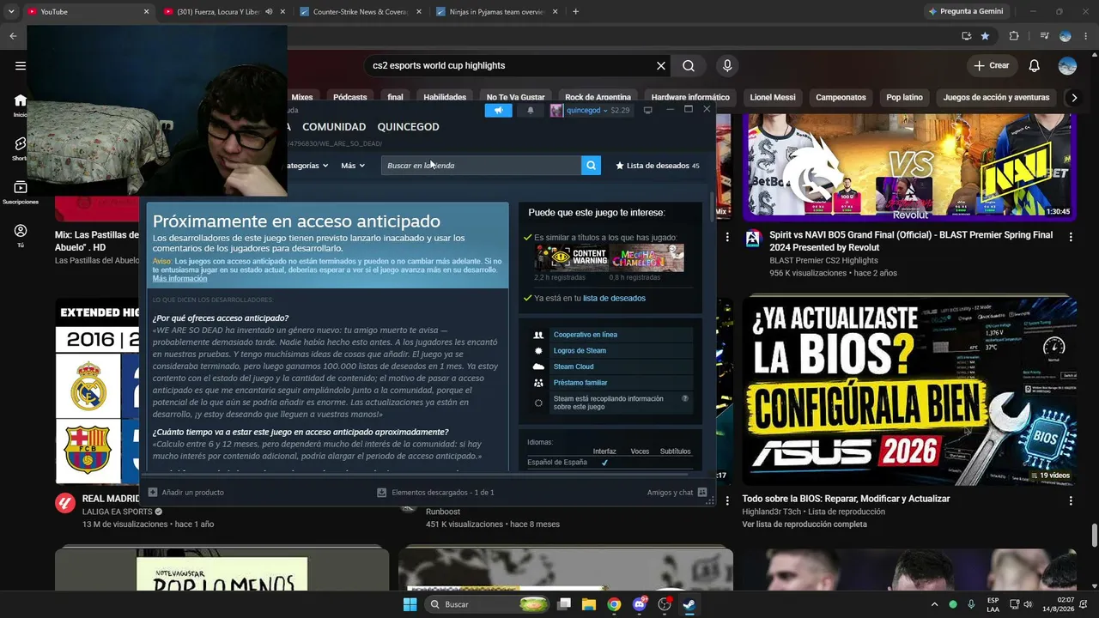Click the Steam taskbar icon

pyautogui.click(x=689, y=604)
